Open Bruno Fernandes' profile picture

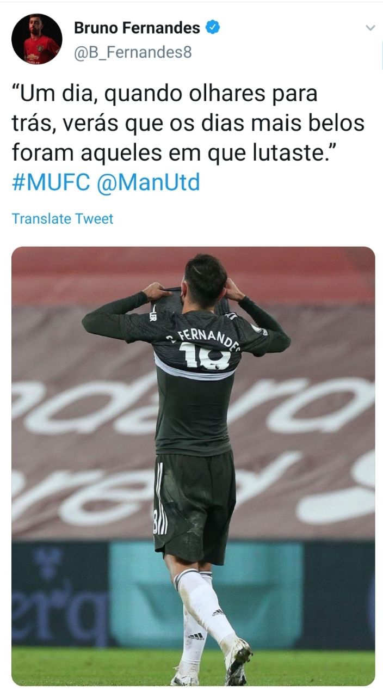[x=37, y=39]
